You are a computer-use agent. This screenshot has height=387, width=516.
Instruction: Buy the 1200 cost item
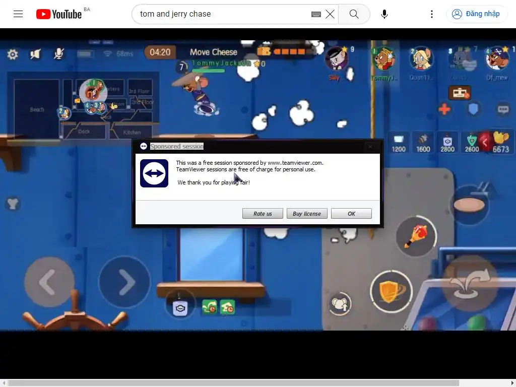click(x=399, y=143)
